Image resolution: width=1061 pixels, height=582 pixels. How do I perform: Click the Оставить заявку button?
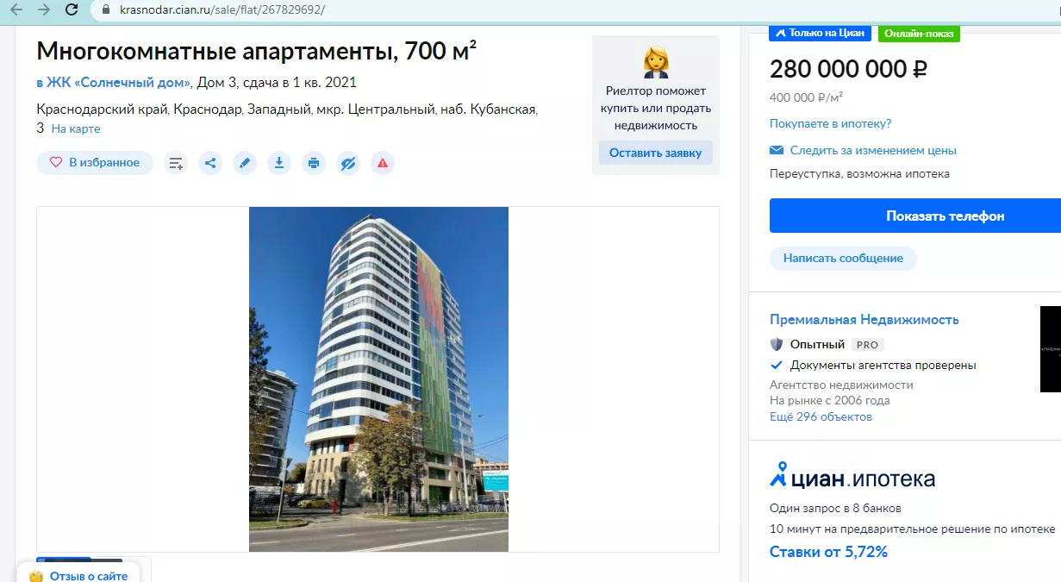655,153
